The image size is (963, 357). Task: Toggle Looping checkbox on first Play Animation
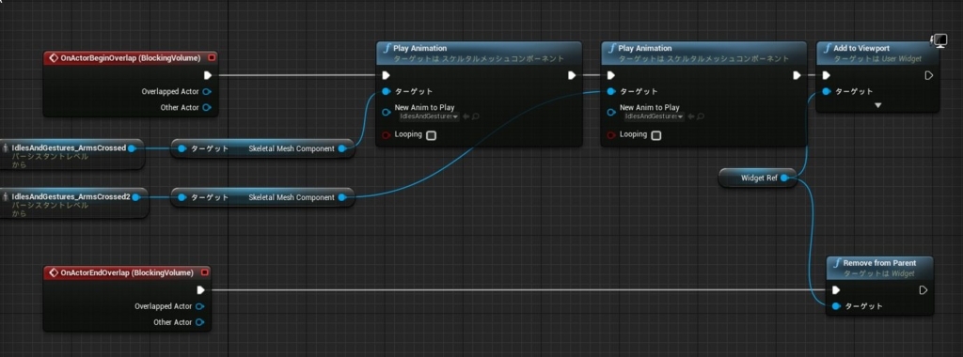tap(431, 135)
